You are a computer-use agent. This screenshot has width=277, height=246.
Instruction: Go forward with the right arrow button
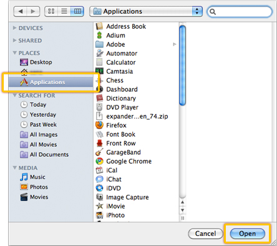coord(33,11)
